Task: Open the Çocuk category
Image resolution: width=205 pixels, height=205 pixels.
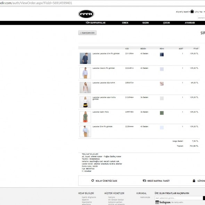Action: 166,23
